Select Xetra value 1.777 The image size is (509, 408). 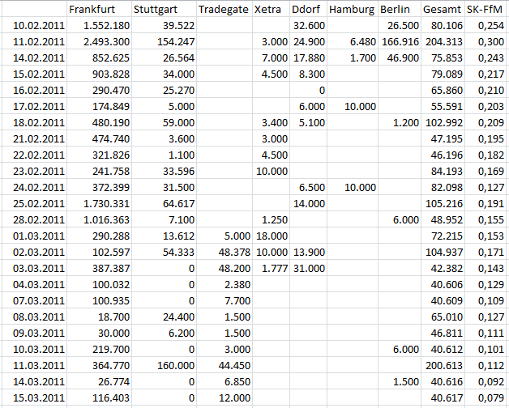point(271,268)
